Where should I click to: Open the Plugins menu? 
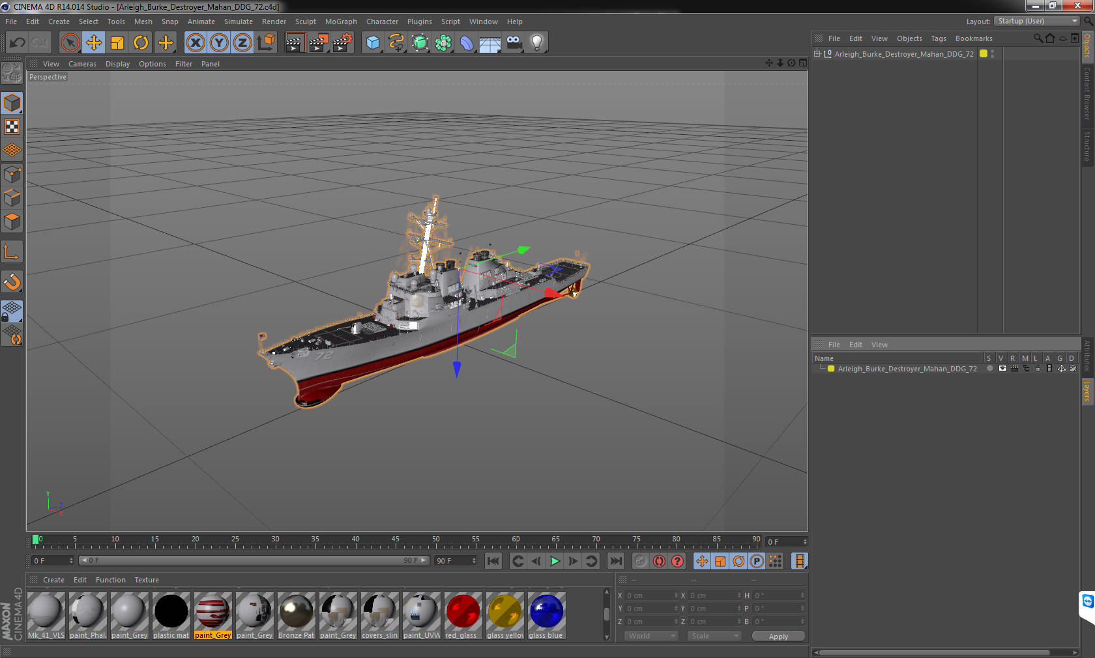click(419, 21)
